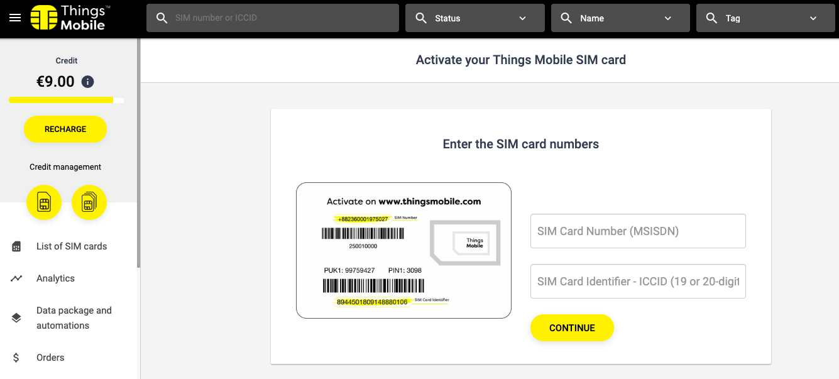Click the yellow credit progress bar
839x379 pixels.
coord(61,100)
